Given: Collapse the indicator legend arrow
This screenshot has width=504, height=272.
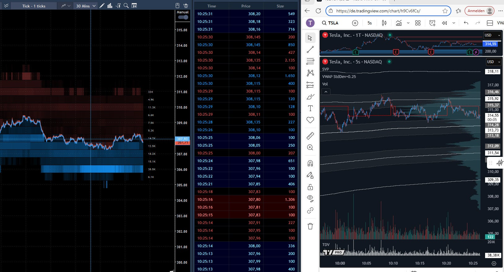Looking at the screenshot, I should click(x=326, y=92).
